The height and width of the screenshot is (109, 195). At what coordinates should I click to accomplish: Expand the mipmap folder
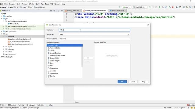point(4,49)
